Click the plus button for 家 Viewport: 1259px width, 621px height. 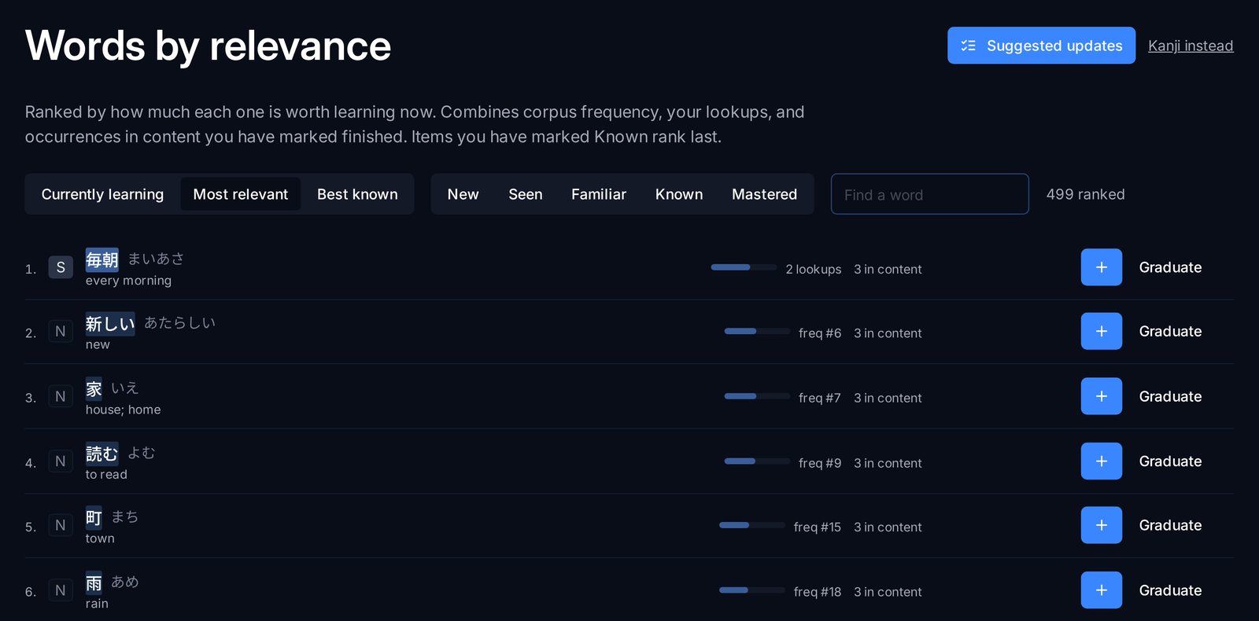(x=1101, y=396)
